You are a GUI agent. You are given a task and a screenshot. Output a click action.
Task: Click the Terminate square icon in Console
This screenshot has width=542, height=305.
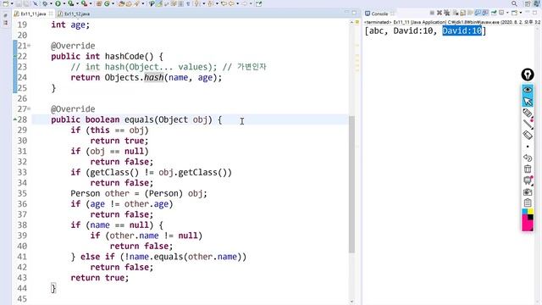click(433, 13)
